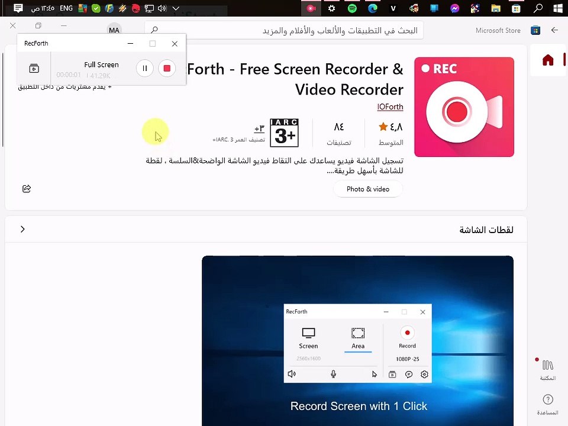The height and width of the screenshot is (426, 568).
Task: Open the +٣ age rating link
Action: click(x=259, y=128)
